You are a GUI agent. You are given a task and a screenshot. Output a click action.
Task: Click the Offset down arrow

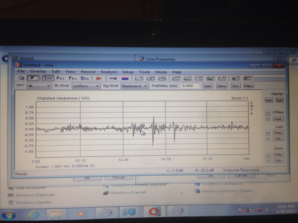point(268,119)
